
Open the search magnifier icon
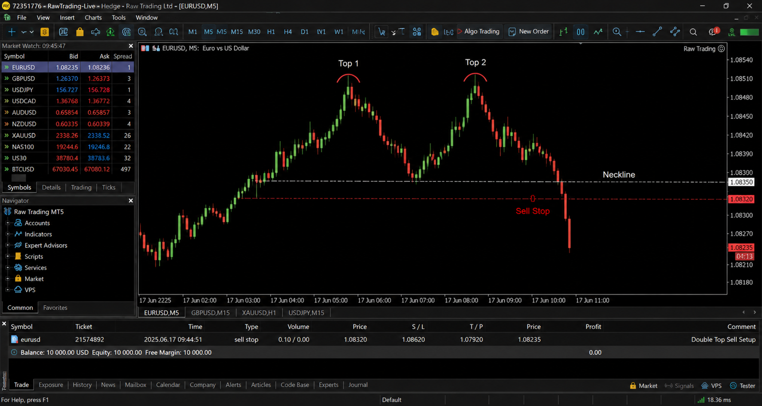pos(693,32)
